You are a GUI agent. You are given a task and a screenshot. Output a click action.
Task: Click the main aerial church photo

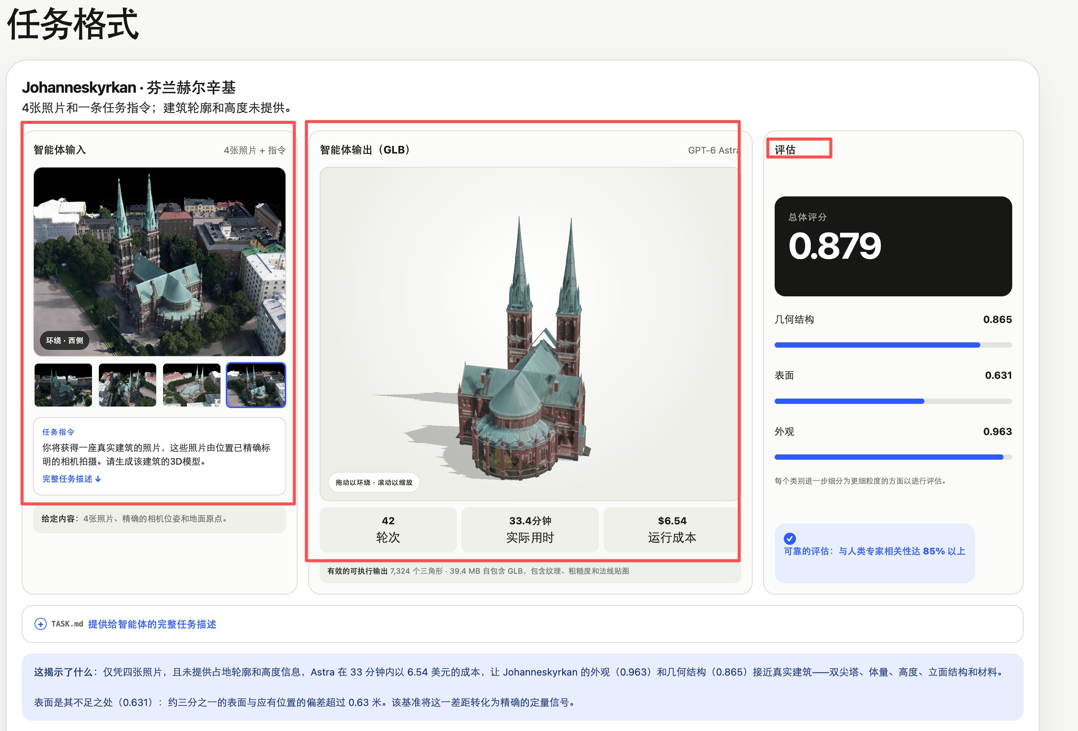[x=160, y=261]
